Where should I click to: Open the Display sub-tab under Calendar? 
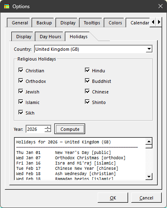tap(24, 37)
